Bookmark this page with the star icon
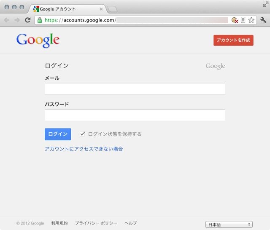This screenshot has height=230, width=270. coord(251,20)
